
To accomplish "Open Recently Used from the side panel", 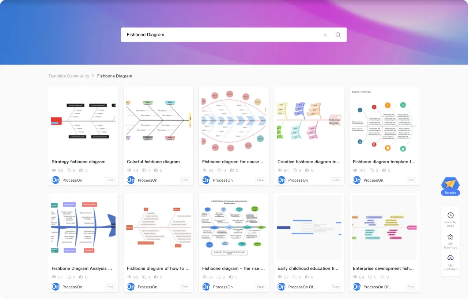I will point(450,220).
